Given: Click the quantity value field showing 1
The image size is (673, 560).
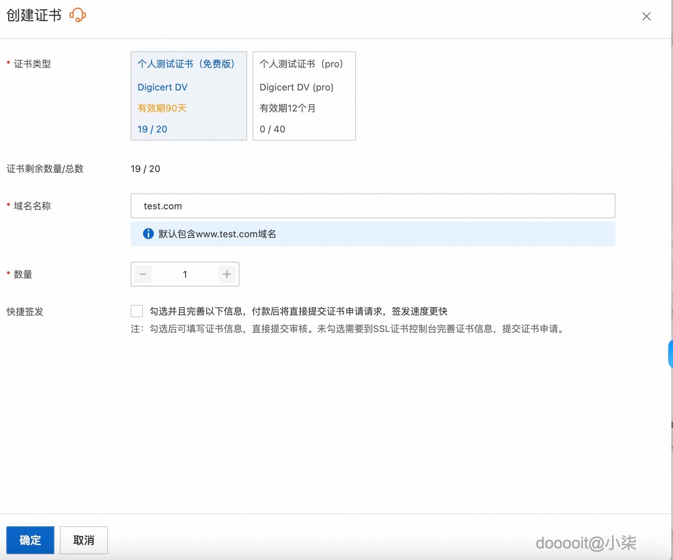Looking at the screenshot, I should tap(185, 274).
